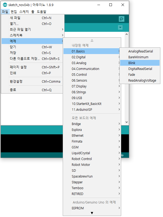The width and height of the screenshot is (163, 217).
Task: Click the Arduino logo in title bar
Action: point(5,5)
